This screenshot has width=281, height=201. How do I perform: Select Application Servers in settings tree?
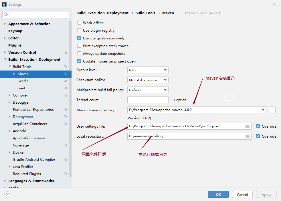[x=29, y=138]
